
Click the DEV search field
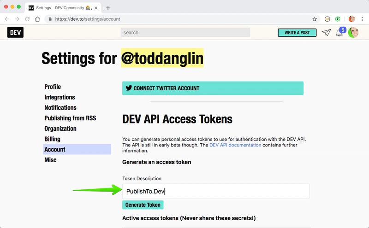185,32
